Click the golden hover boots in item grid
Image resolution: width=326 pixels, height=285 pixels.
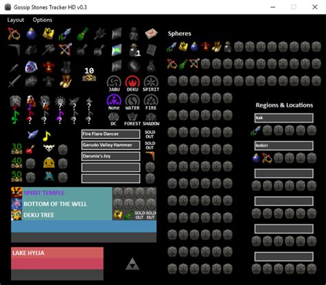[x=65, y=81]
